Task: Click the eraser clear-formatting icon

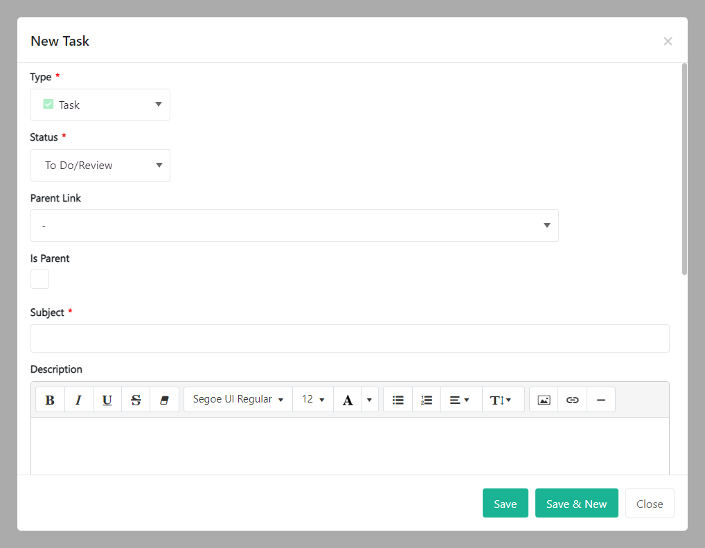Action: coord(164,400)
